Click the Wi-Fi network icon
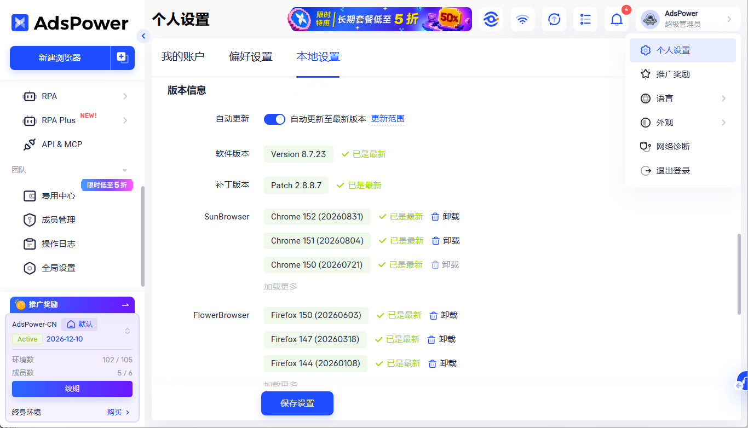This screenshot has width=748, height=428. [523, 19]
